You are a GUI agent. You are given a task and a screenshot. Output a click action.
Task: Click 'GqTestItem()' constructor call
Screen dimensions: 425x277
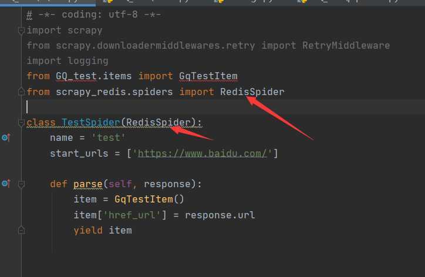pos(149,200)
